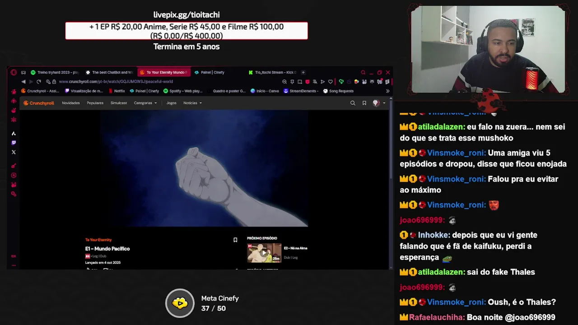This screenshot has height=325, width=578.
Task: Open Simulcast in Crunchyroll menu
Action: (x=119, y=103)
